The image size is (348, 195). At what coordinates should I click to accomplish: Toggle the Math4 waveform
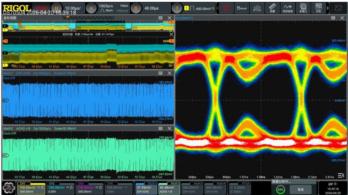pos(215,188)
